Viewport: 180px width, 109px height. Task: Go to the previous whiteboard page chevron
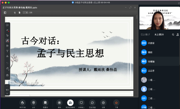[x=7, y=86]
